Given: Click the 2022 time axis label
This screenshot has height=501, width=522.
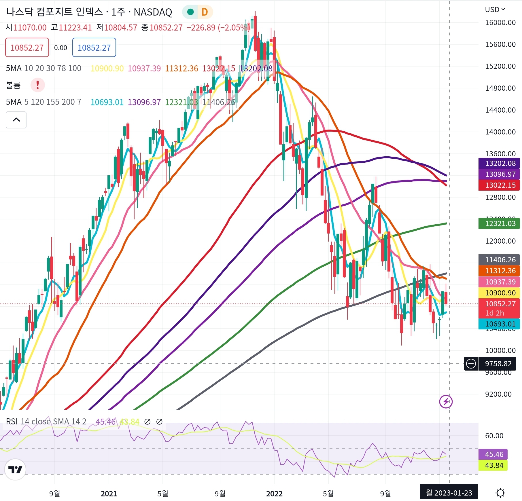Looking at the screenshot, I should [x=274, y=494].
